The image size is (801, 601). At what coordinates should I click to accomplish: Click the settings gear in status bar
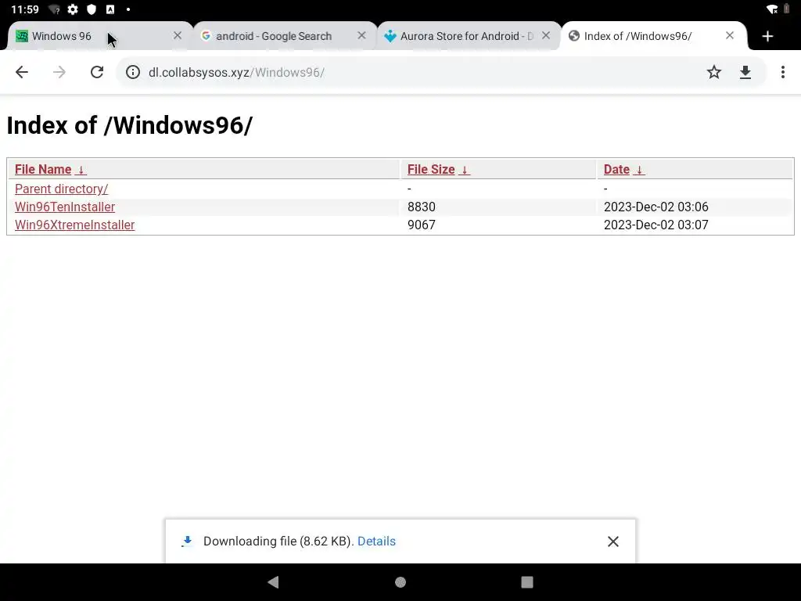tap(73, 9)
